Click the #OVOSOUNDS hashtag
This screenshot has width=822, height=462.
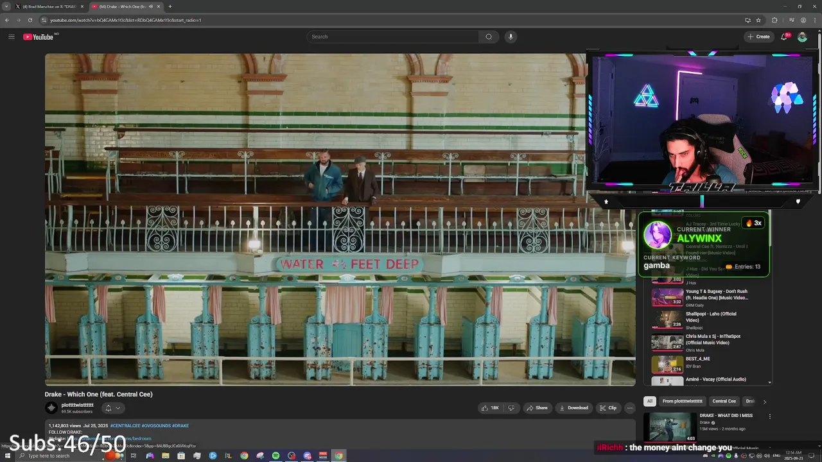[156, 425]
